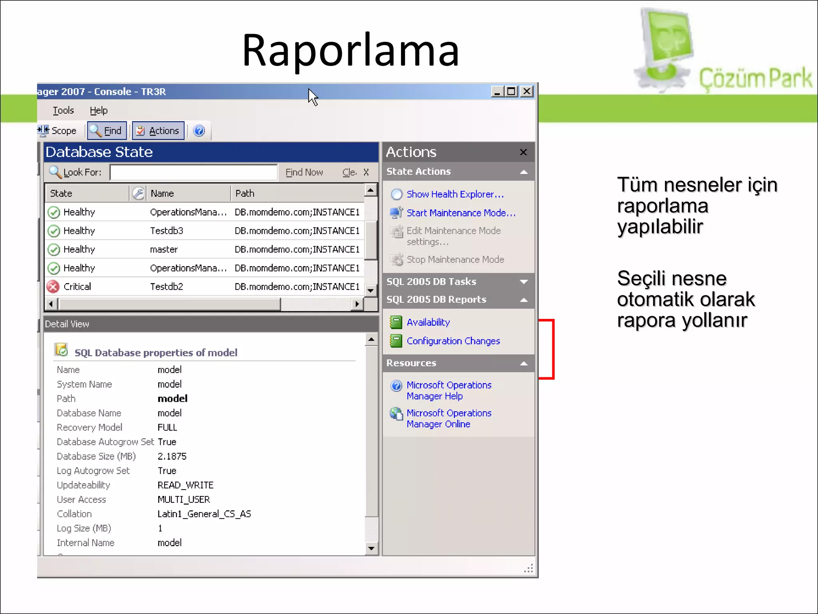Click the Scope toolbar icon
Screen dimensions: 818x614
tap(43, 130)
